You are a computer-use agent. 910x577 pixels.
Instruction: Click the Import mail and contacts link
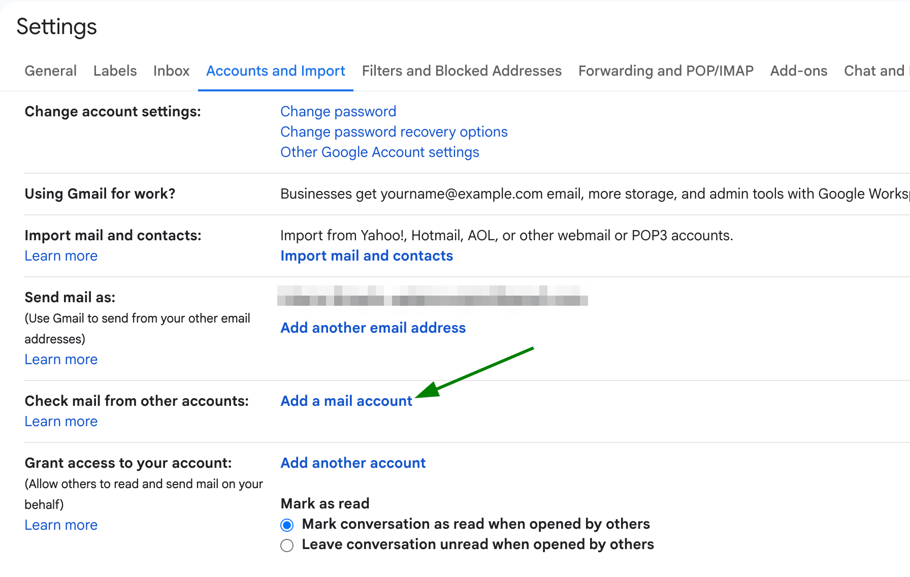point(366,255)
